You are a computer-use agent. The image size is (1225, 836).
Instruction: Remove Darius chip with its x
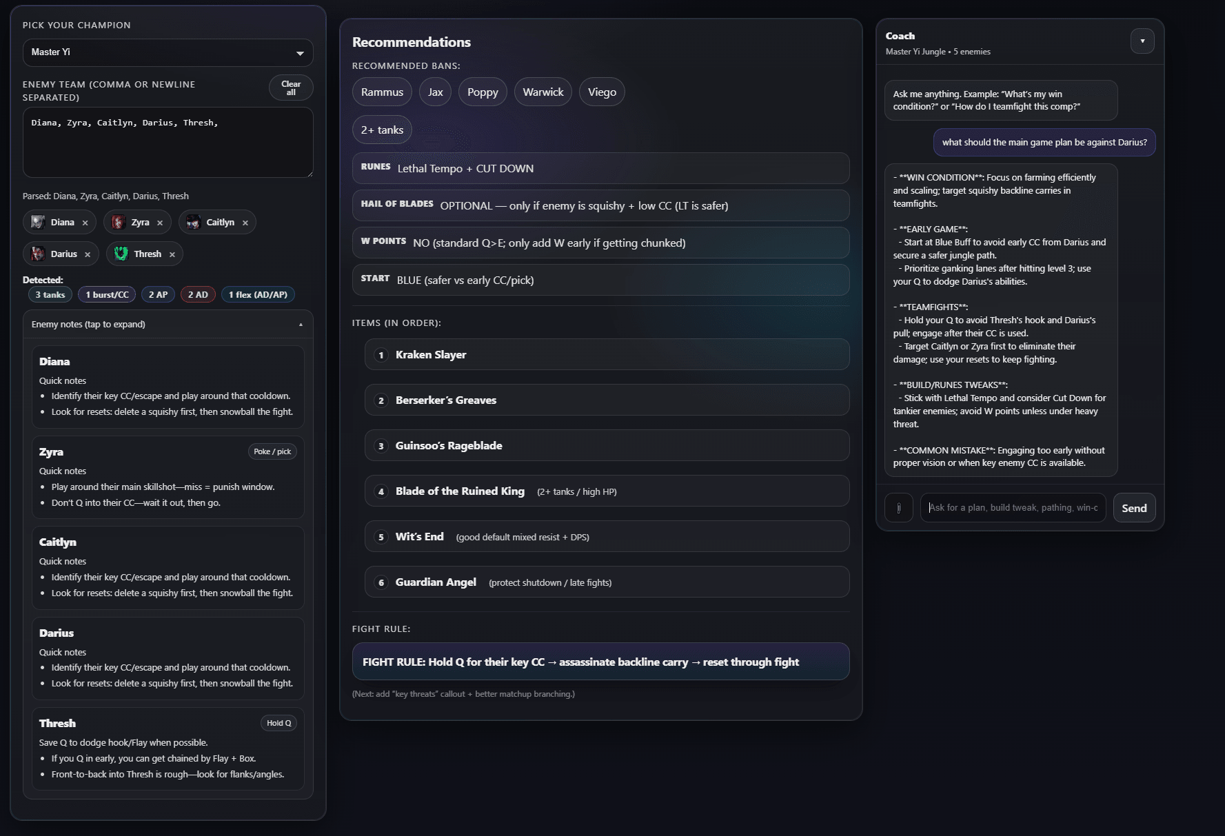(x=88, y=254)
